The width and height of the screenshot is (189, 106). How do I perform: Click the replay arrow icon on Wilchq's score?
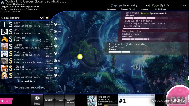[55, 32]
